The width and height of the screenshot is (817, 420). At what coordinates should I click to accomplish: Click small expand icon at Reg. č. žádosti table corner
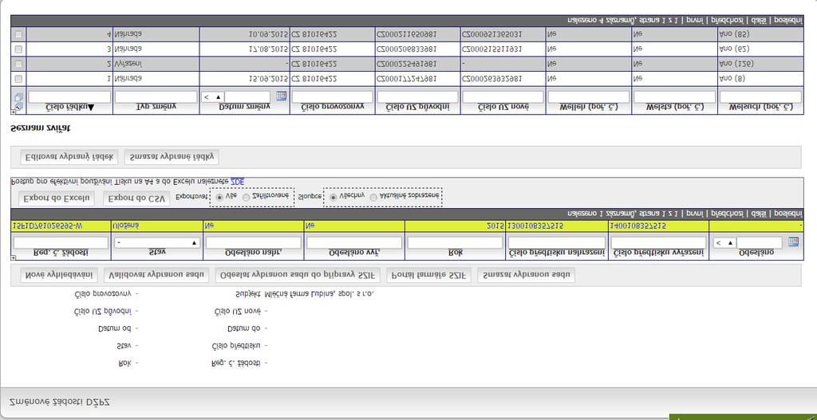[x=13, y=257]
